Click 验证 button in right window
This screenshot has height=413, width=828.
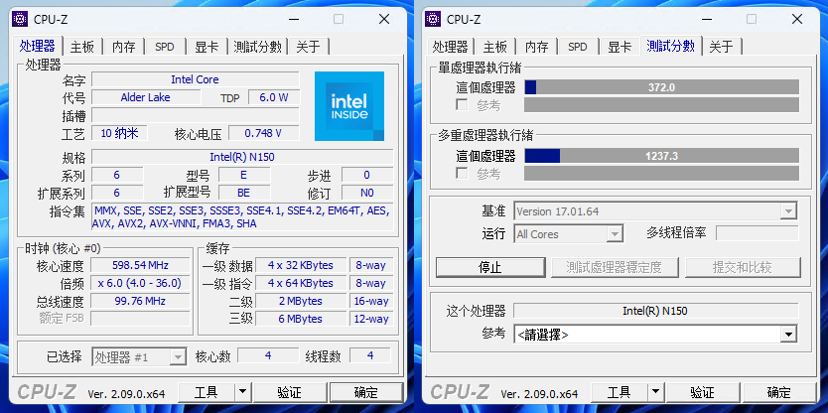coord(702,392)
